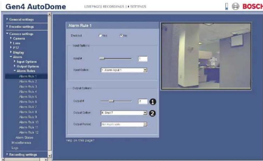Select Alarm Rule 6

coord(28,102)
